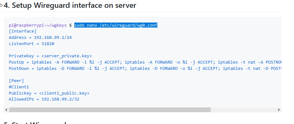The height and width of the screenshot is (124, 294).
Task: Click the horizontal scrollbar thumb under the code
Action: (x=110, y=110)
